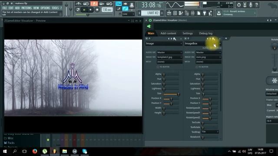
Task: Click the download content library icon
Action: (219, 13)
